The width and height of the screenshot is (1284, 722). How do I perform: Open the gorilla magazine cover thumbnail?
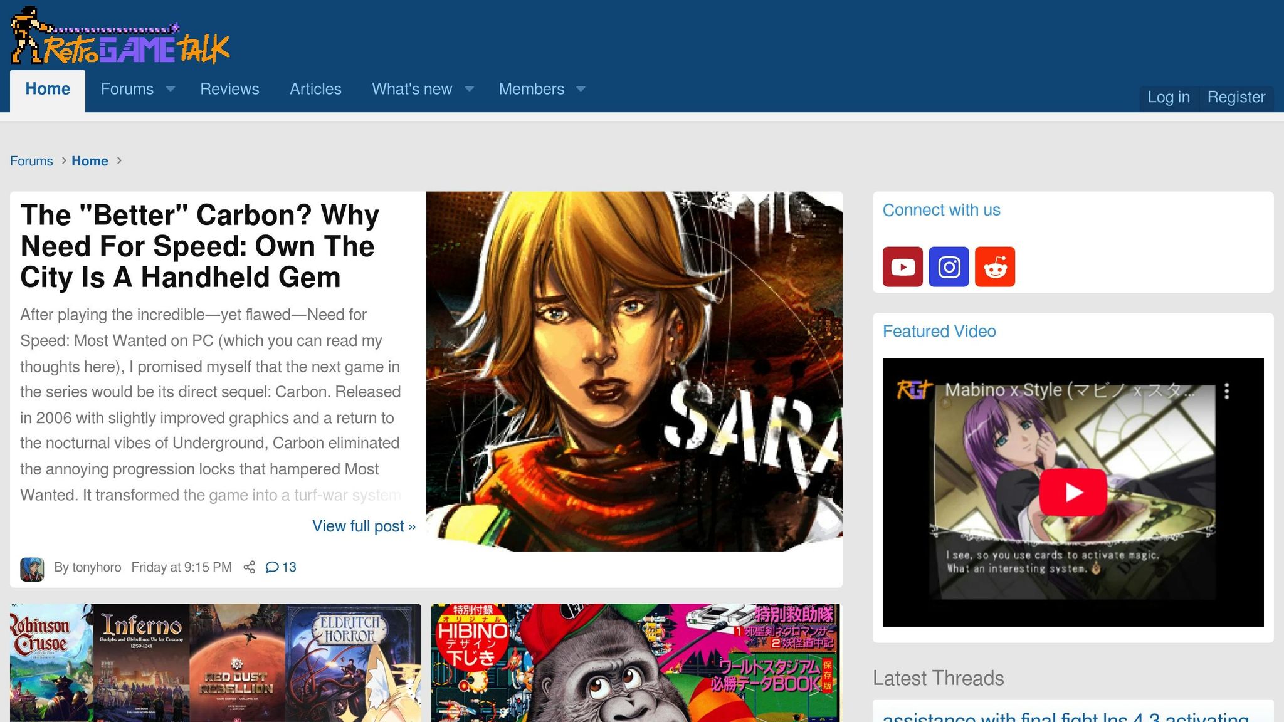tap(636, 663)
